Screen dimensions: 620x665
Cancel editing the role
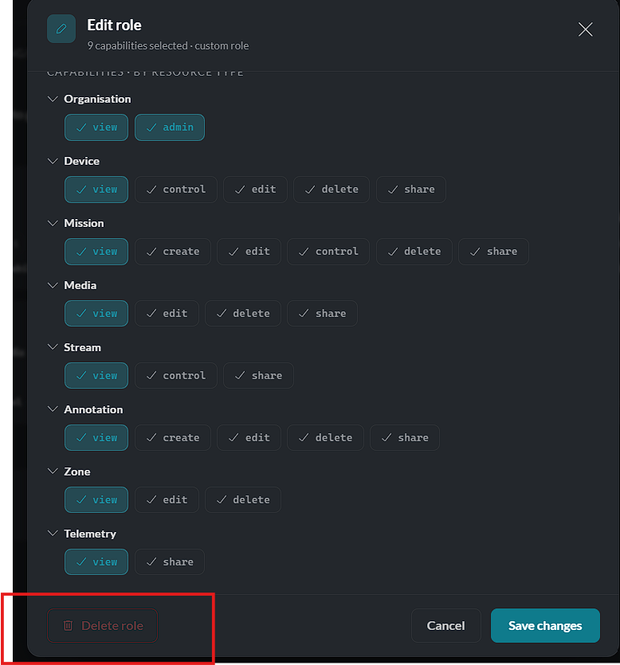coord(446,625)
